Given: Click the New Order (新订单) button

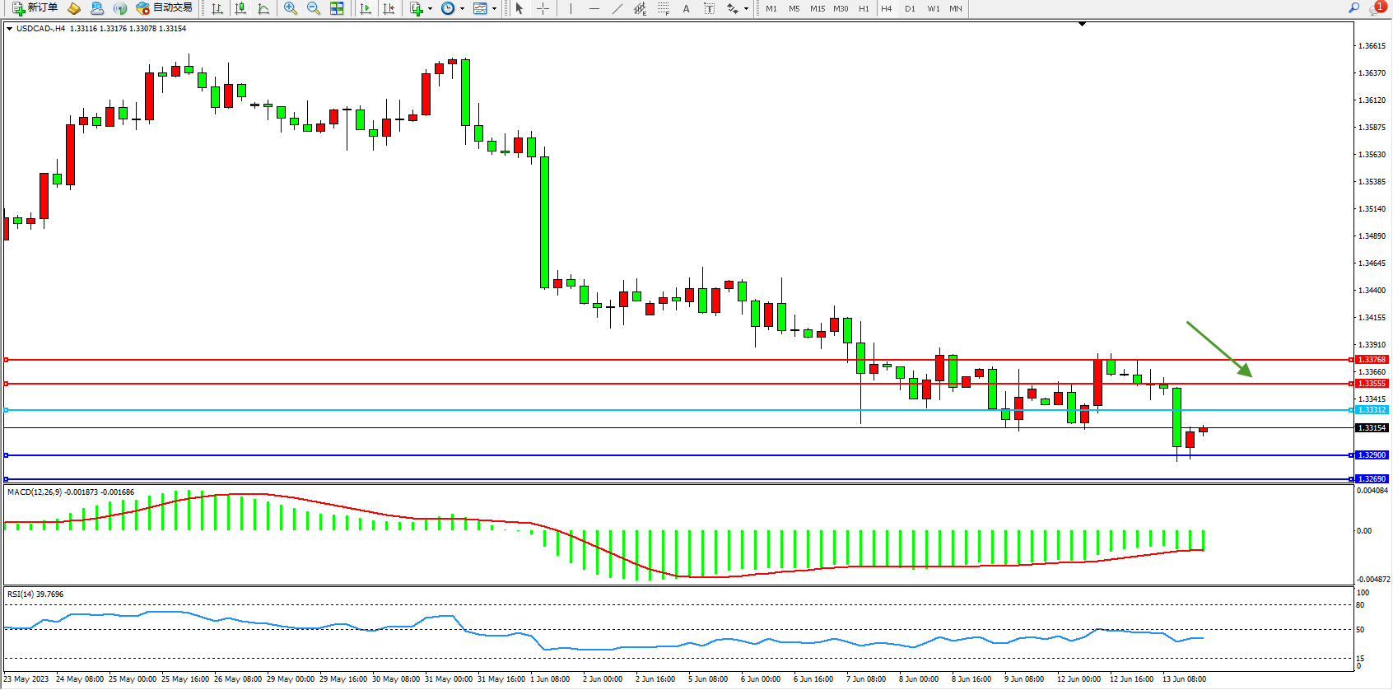Looking at the screenshot, I should click(x=35, y=8).
